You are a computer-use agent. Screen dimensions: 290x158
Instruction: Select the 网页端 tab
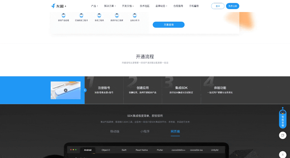pos(175,131)
